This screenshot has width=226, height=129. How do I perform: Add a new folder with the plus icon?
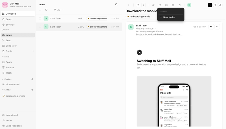pyautogui.click(x=32, y=79)
